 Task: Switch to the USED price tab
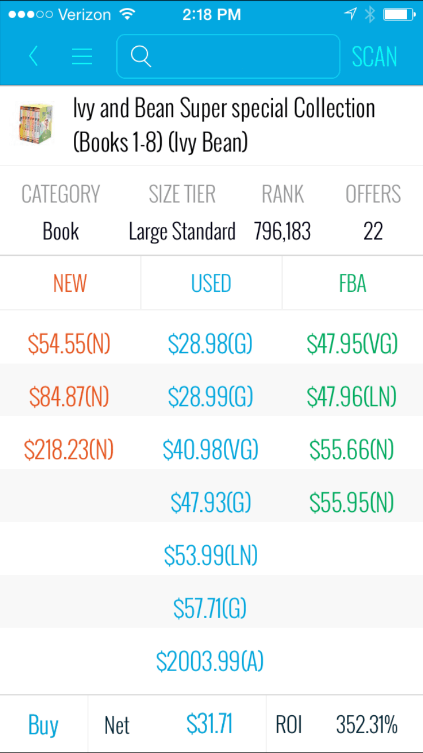tap(211, 283)
